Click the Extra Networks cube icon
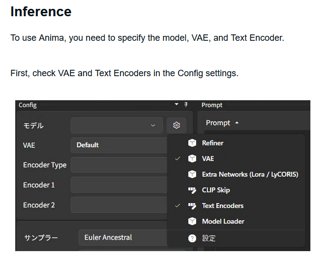 pyautogui.click(x=192, y=174)
